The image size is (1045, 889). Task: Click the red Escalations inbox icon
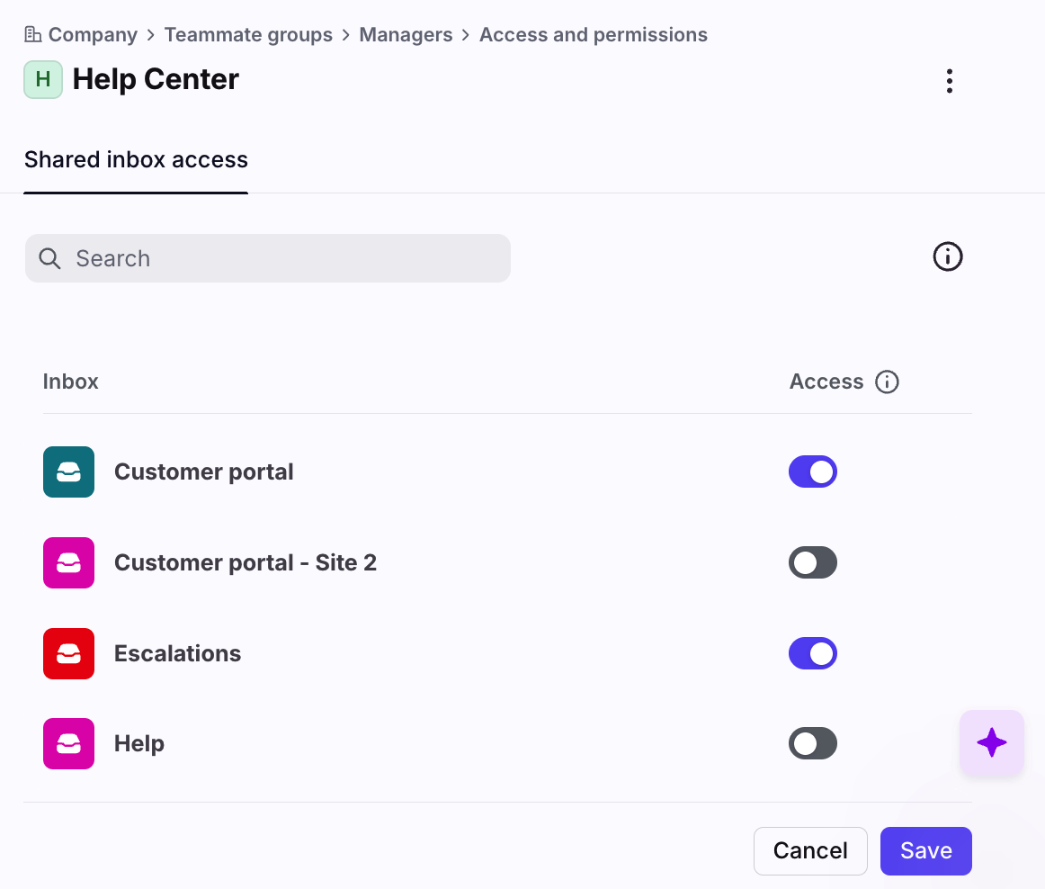coord(68,653)
